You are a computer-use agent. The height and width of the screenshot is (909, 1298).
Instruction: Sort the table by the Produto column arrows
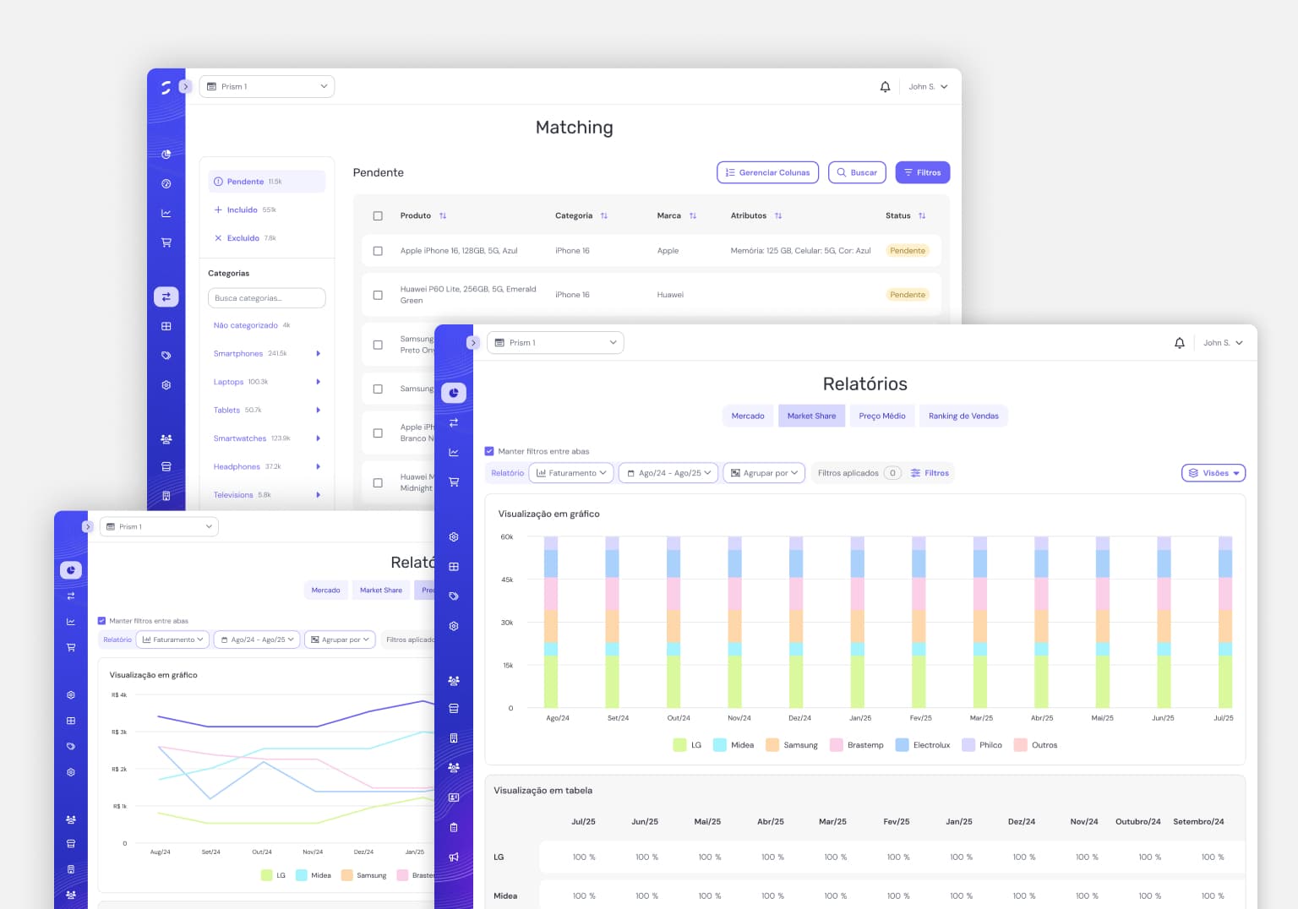pos(443,216)
